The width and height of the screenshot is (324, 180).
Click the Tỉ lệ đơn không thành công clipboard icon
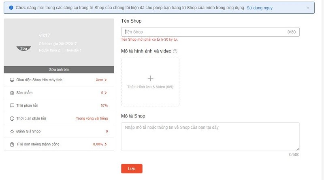(x=12, y=144)
